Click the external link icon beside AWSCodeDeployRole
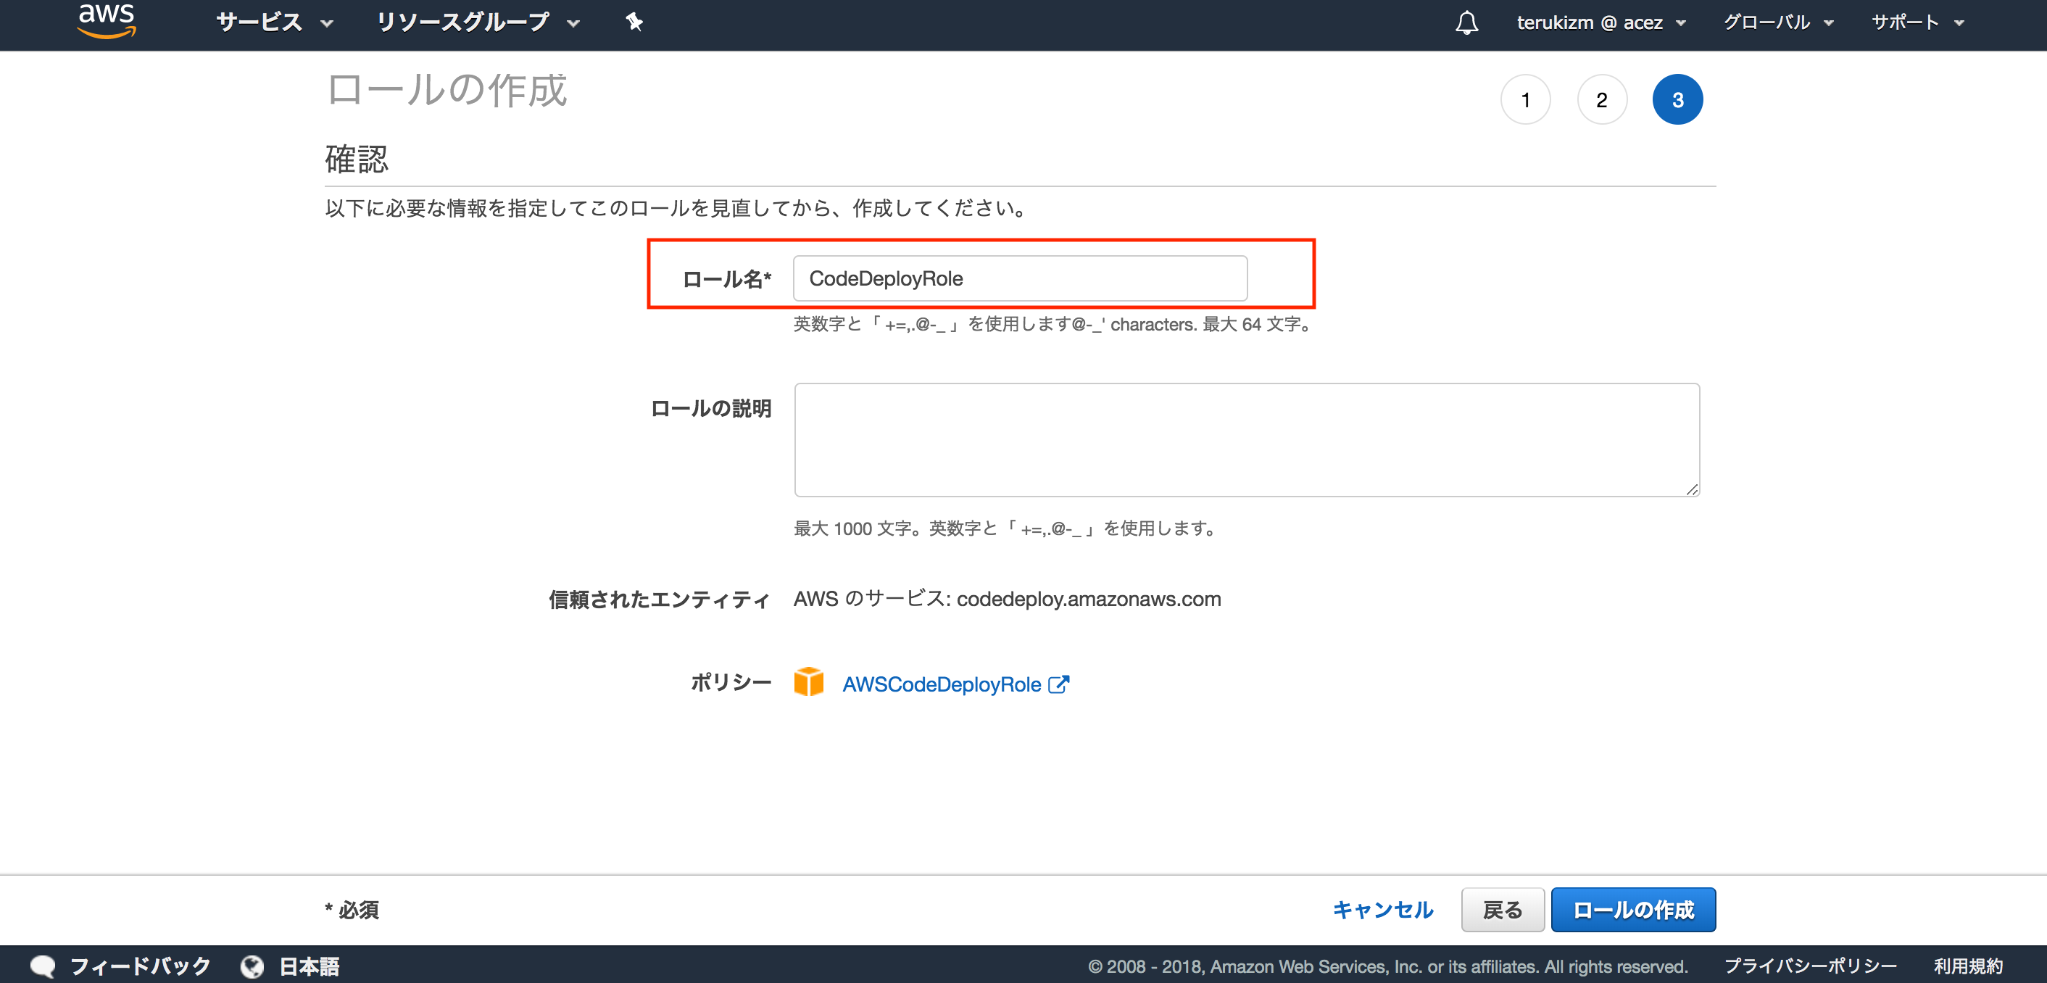Viewport: 2047px width, 983px height. pyautogui.click(x=1058, y=684)
